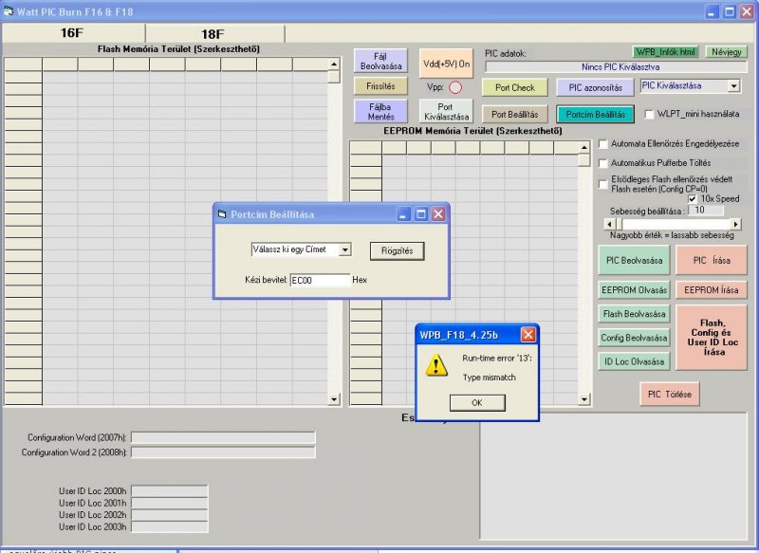Click the PIC Törlése button

pyautogui.click(x=670, y=394)
